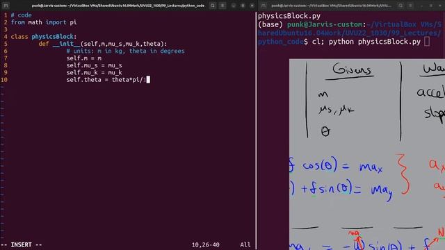Viewport: 445px width, 250px height.
Task: Close the left terminal window
Action: pos(252,6)
